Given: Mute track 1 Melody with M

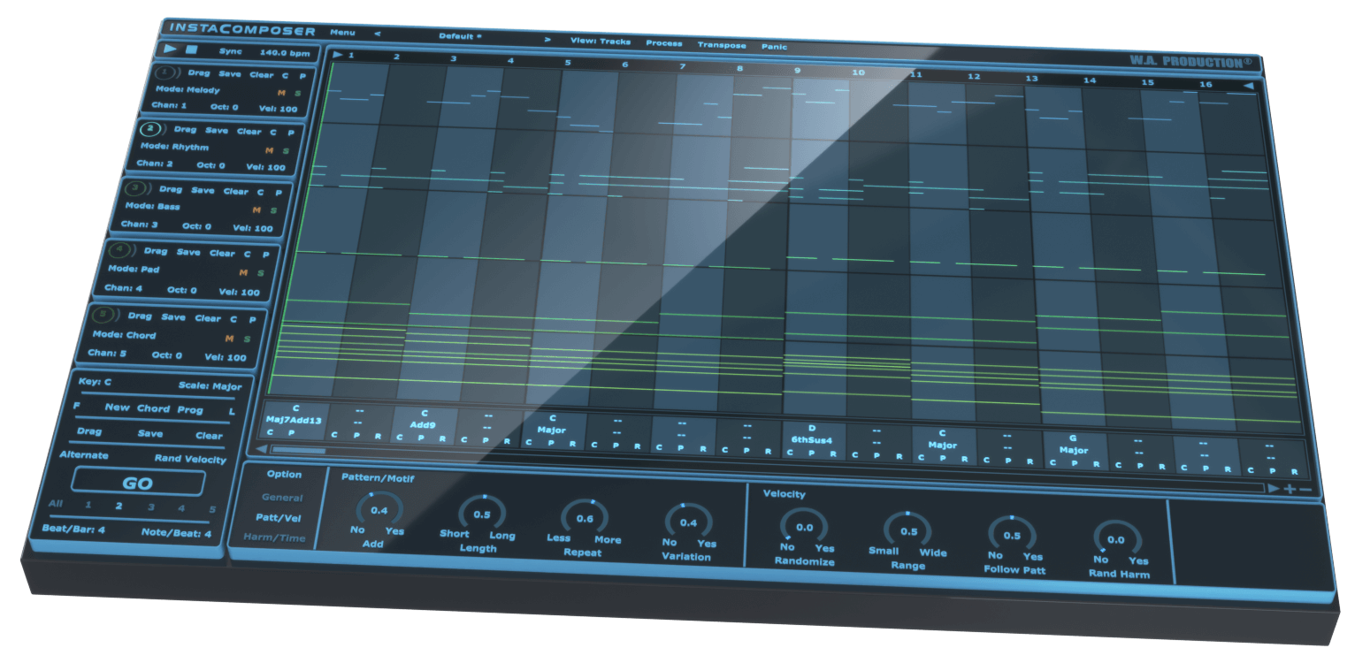Looking at the screenshot, I should (x=281, y=92).
